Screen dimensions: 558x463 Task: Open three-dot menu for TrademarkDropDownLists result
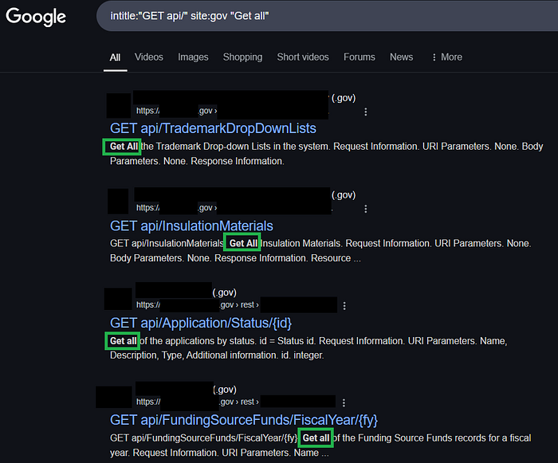tap(365, 112)
